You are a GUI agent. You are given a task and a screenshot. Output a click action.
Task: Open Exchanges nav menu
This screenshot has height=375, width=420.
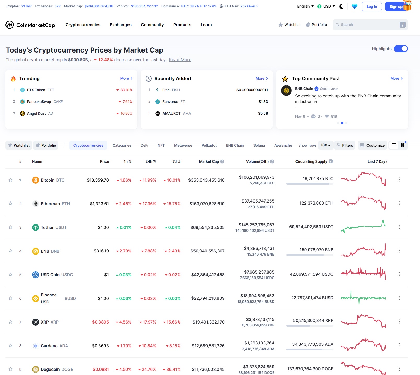click(x=121, y=25)
